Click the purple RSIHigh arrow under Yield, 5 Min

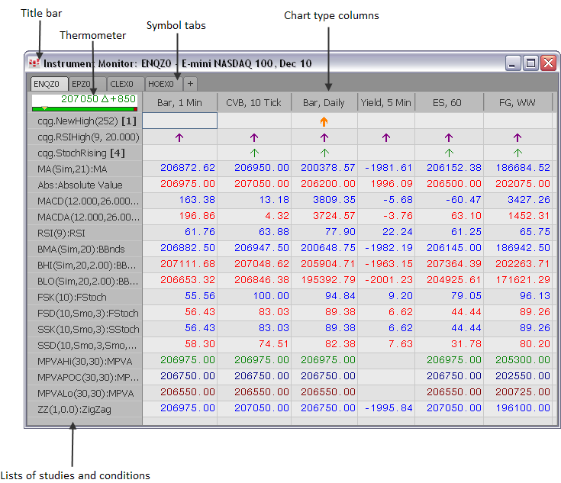(385, 137)
